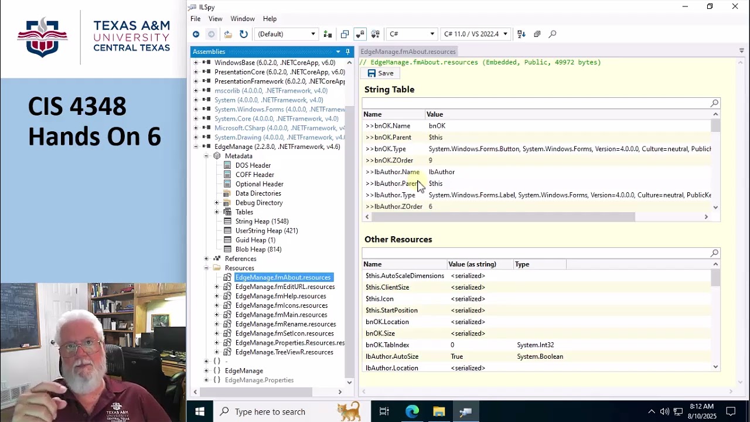Click the Tables grid icon in tree
This screenshot has height=422, width=750.
[x=228, y=212]
